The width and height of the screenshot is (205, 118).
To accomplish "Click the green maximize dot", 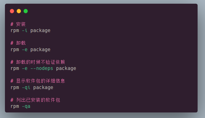I will [x=26, y=11].
